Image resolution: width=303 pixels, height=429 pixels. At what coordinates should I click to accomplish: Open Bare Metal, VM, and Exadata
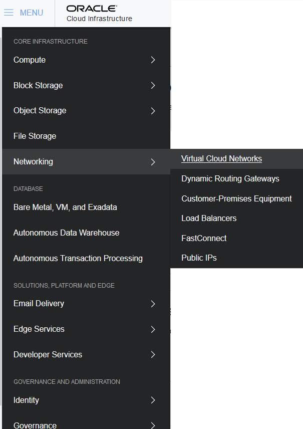65,207
